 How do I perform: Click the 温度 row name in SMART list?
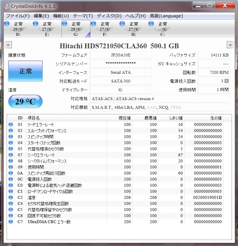tap(31, 197)
